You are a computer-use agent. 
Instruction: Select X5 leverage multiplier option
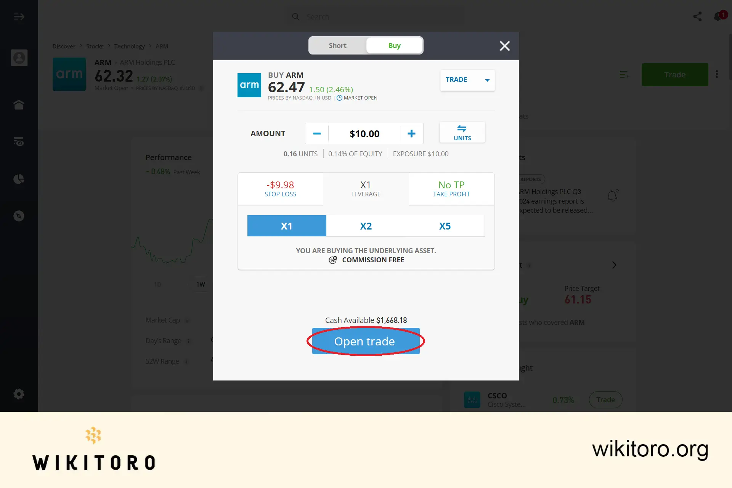tap(445, 225)
